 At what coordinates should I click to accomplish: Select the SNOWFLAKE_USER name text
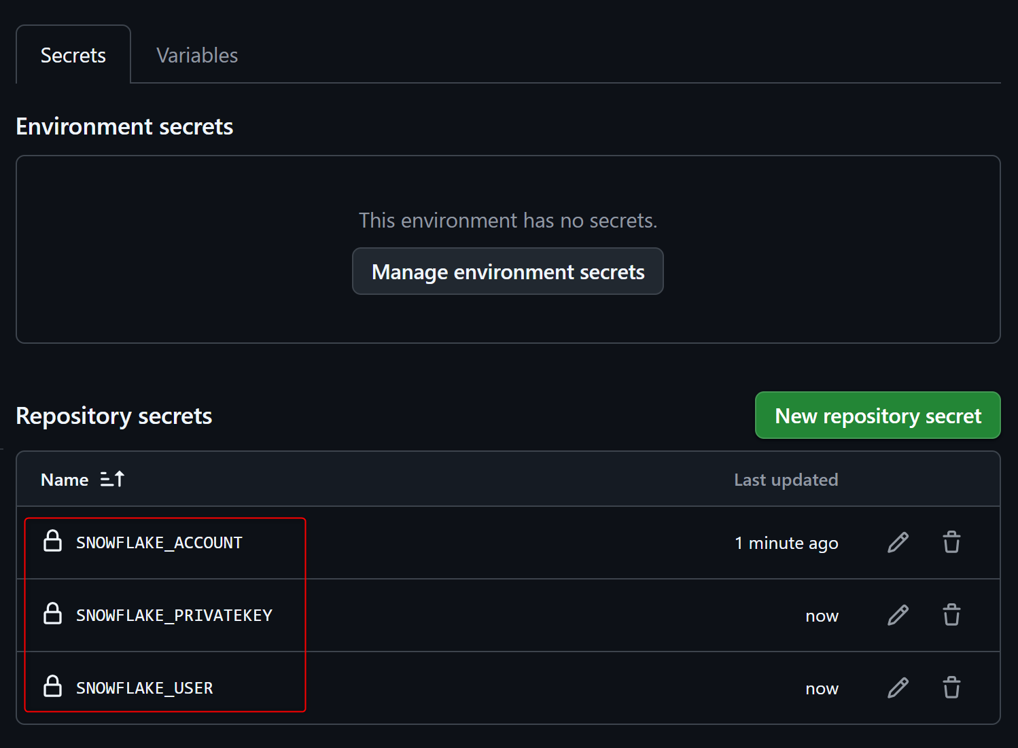pos(144,688)
